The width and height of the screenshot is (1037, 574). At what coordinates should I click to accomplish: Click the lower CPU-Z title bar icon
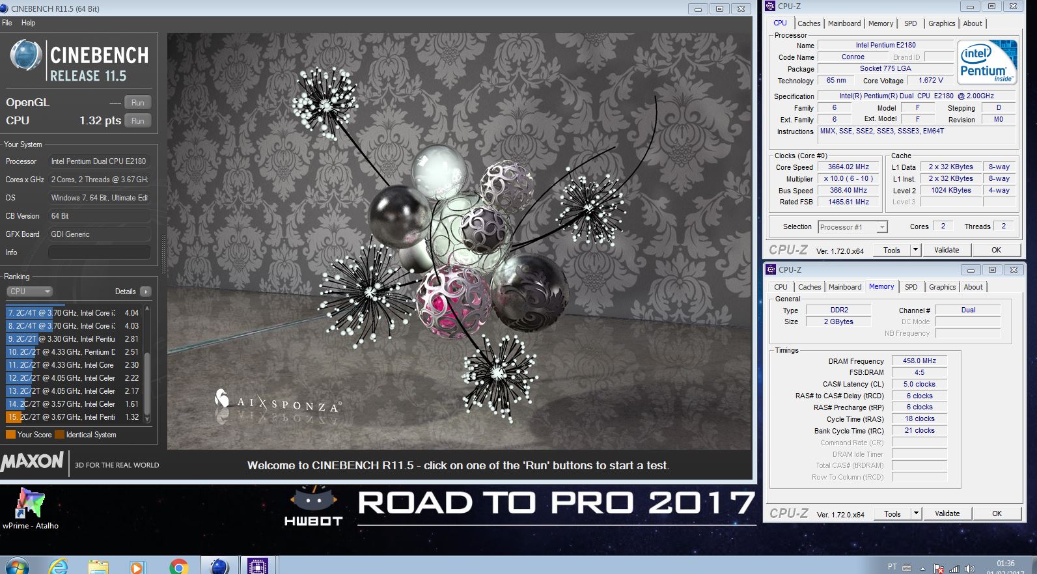point(771,269)
